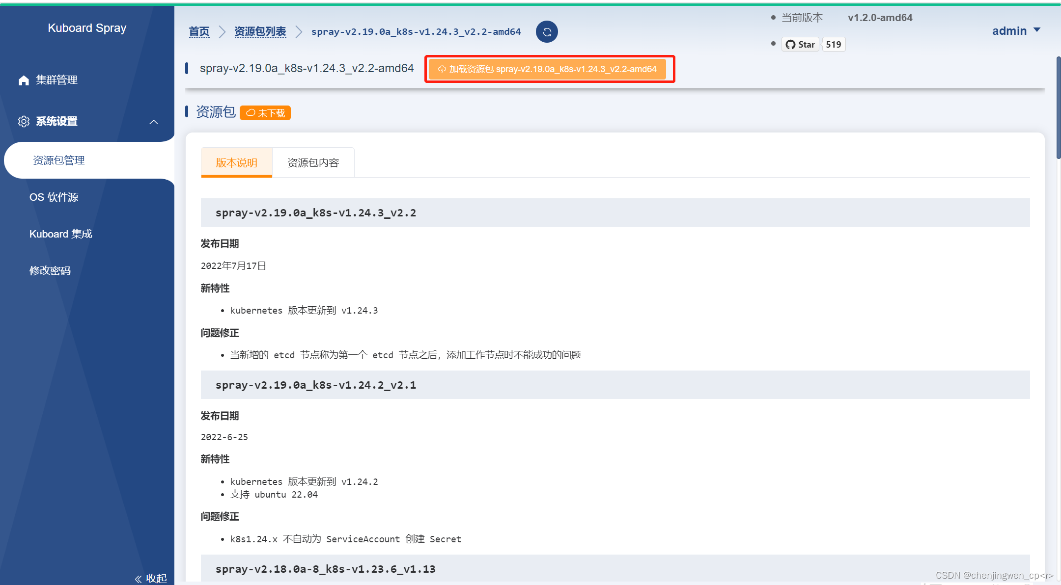Screen dimensions: 1061x585
Task: Click the breadcrumb item spray-v2.19.0a_k8s-v1.24.3_v2.2-amd64
Action: (416, 32)
